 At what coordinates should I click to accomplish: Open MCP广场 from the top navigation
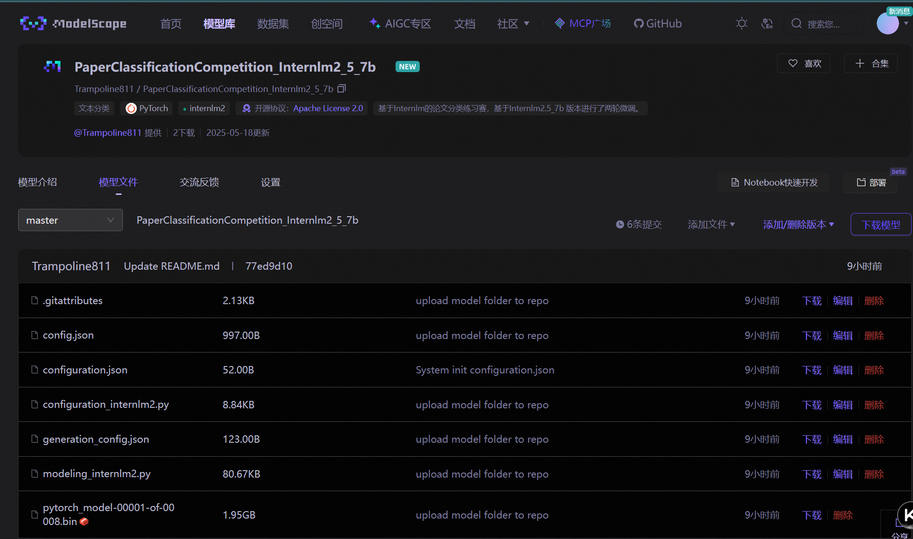(583, 23)
